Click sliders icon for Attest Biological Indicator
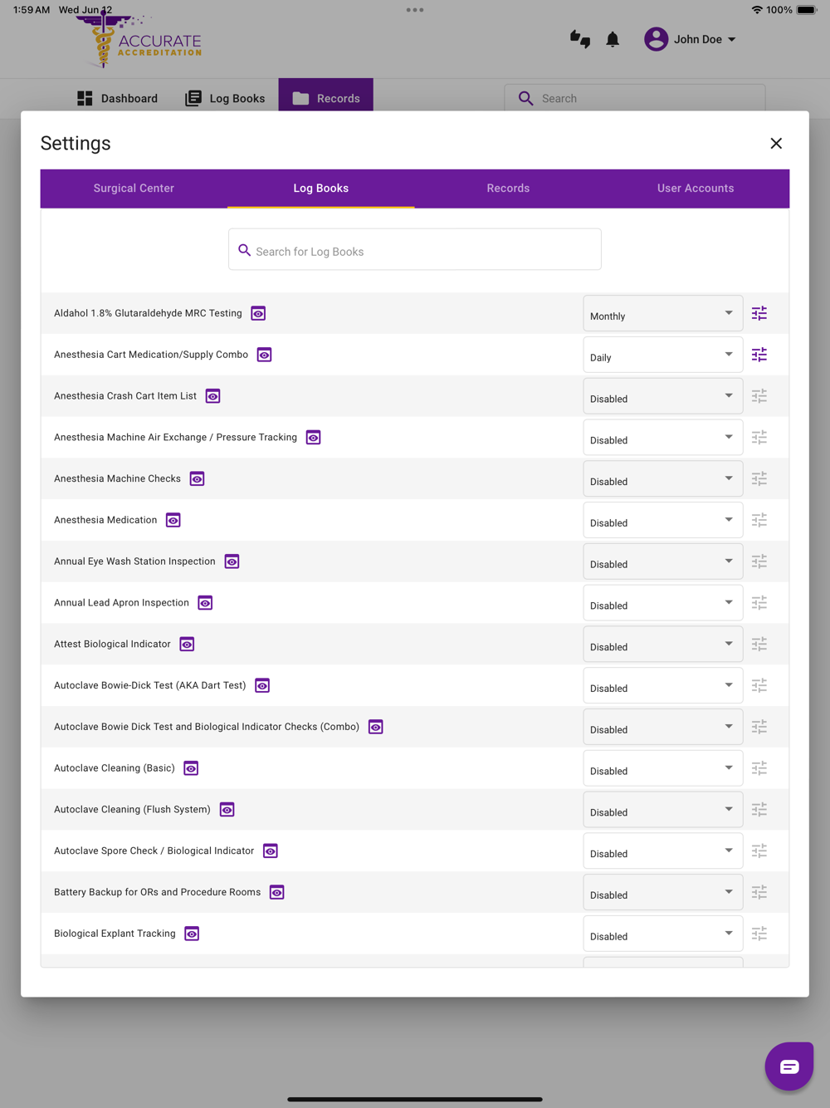830x1108 pixels. coord(759,644)
